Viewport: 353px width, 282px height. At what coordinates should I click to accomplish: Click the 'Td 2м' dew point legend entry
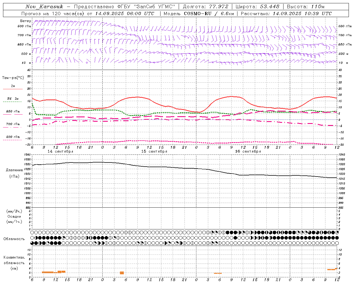13,99
